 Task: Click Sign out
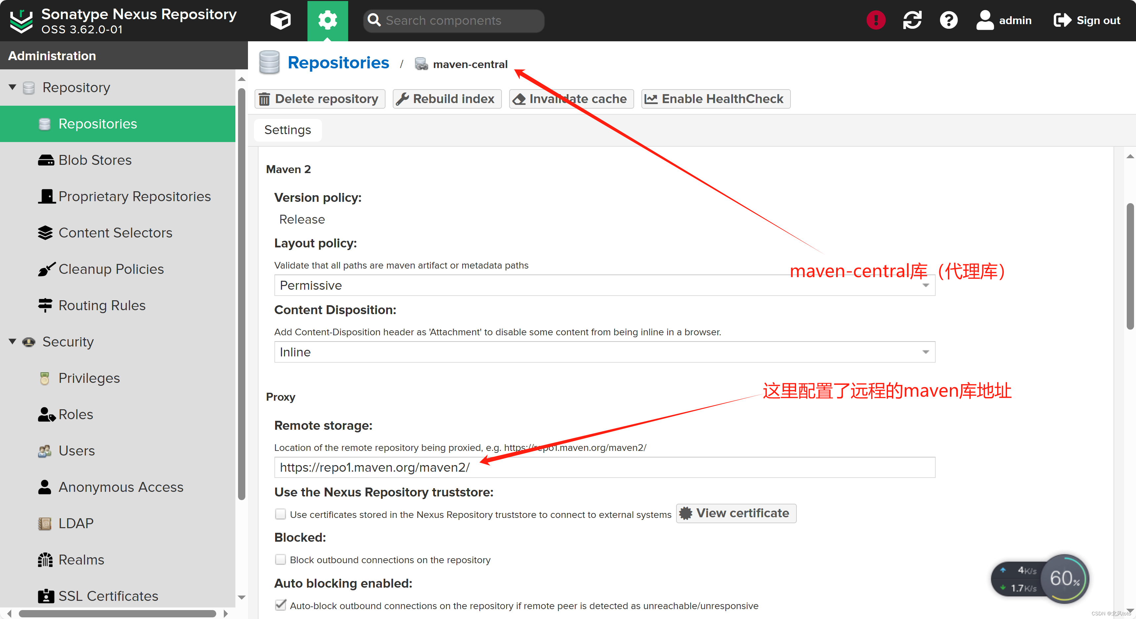coord(1087,20)
